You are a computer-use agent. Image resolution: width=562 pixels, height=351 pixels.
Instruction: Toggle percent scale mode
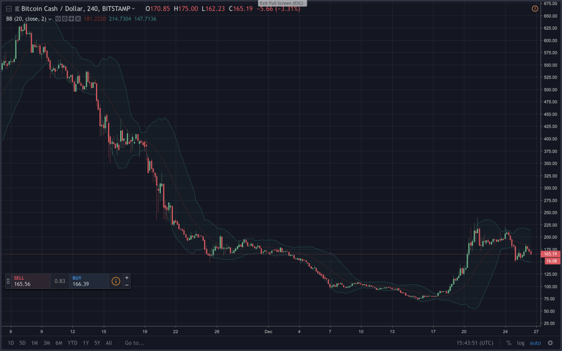coord(509,343)
